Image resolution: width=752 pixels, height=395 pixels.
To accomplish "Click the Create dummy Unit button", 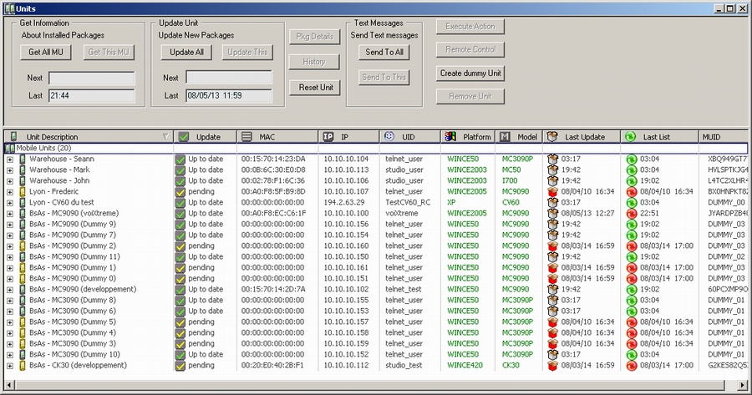I will (470, 73).
